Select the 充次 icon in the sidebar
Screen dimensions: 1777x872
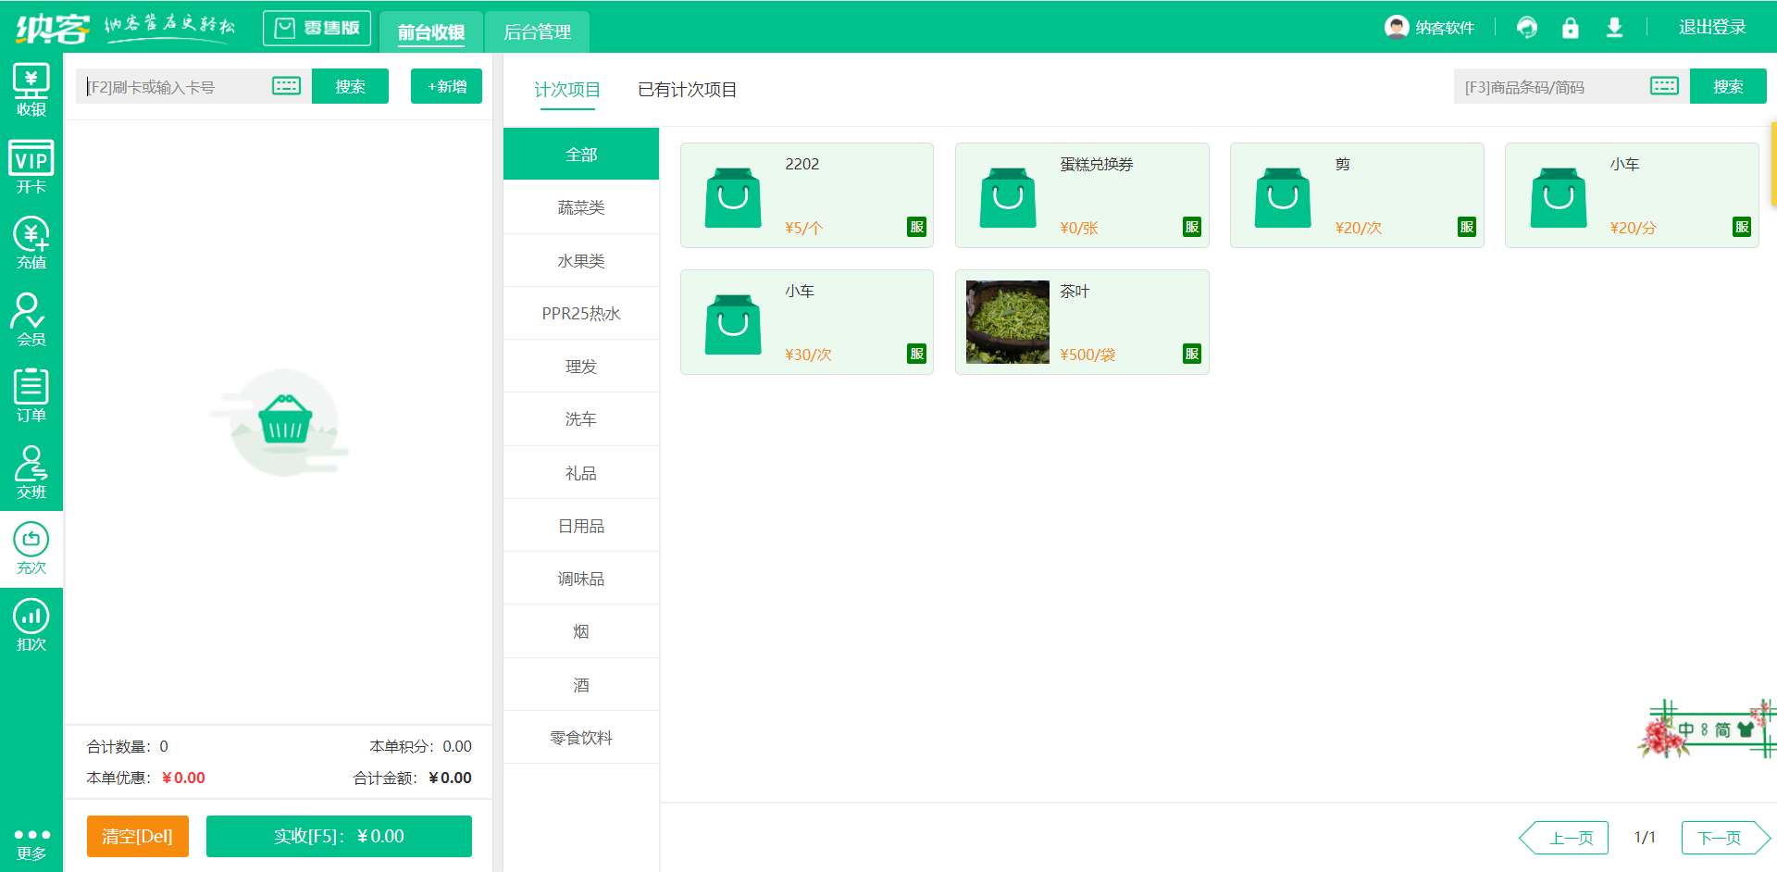point(31,550)
